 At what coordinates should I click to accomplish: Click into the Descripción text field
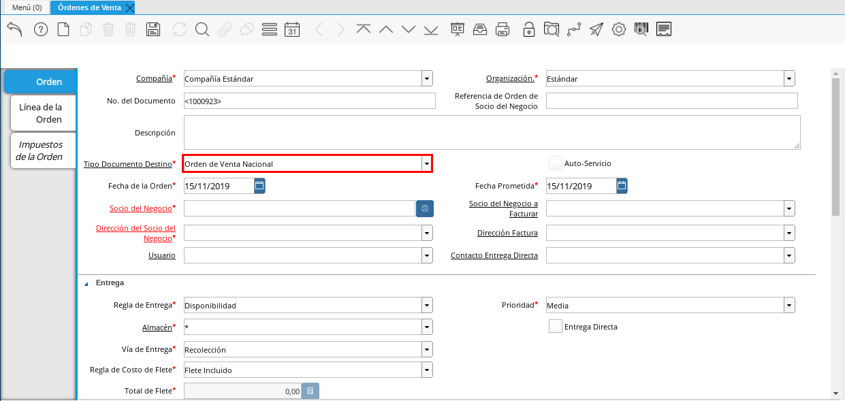pyautogui.click(x=491, y=132)
